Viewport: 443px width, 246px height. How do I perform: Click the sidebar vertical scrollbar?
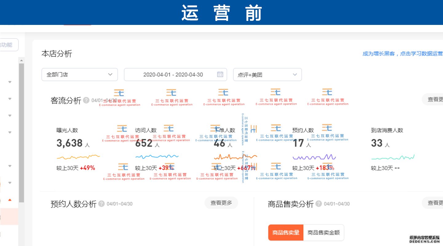pyautogui.click(x=21, y=132)
